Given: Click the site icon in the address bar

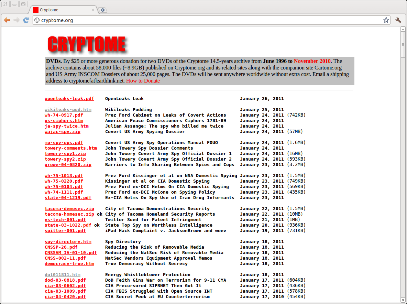Looking at the screenshot, I should [37, 20].
